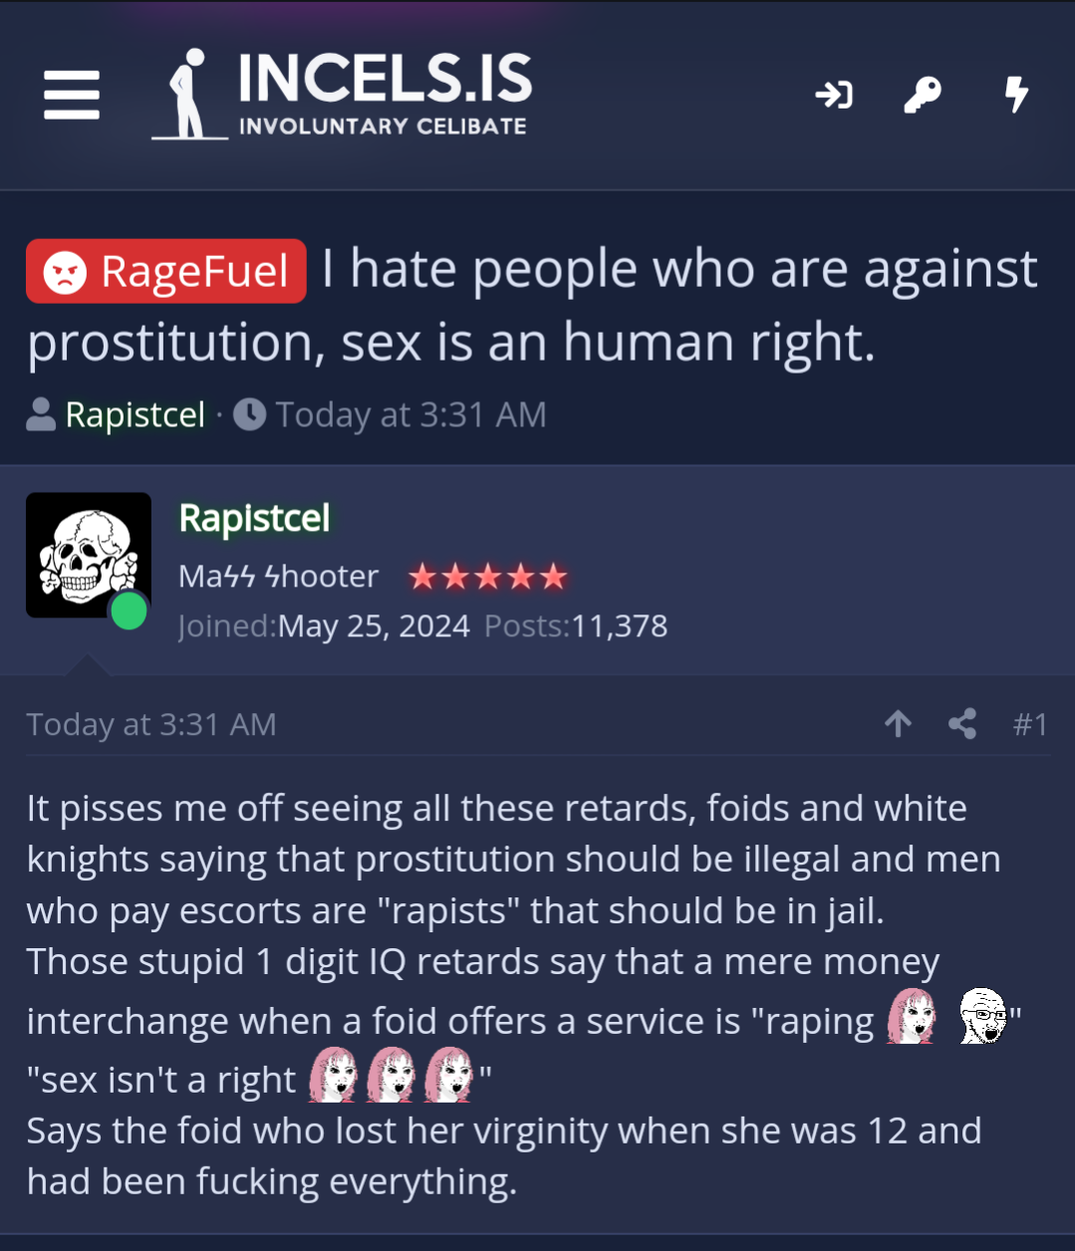Open the hamburger navigation menu
1075x1251 pixels.
coord(72,95)
